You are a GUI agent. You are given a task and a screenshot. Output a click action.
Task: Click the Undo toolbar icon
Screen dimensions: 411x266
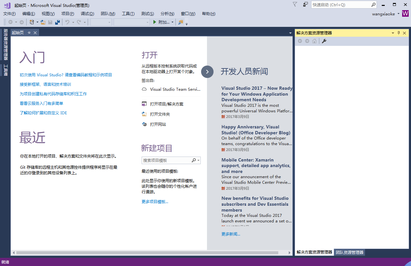pos(67,22)
